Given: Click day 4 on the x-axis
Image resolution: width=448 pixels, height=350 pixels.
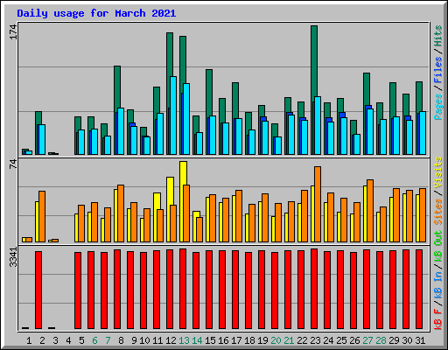Looking at the screenshot, I should tap(68, 340).
